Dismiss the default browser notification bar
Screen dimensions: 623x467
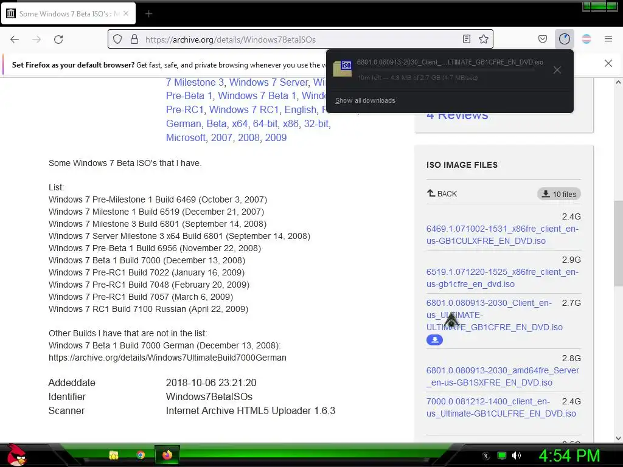tap(608, 63)
